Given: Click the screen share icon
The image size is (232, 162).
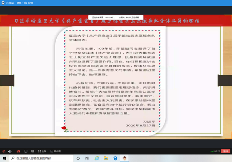Looking at the screenshot, I should [26, 151].
